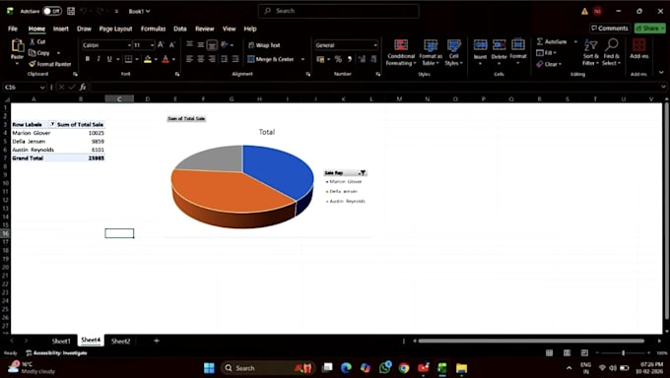Apply the red Font Color
Screen dimensions: 670x378
[x=166, y=59]
